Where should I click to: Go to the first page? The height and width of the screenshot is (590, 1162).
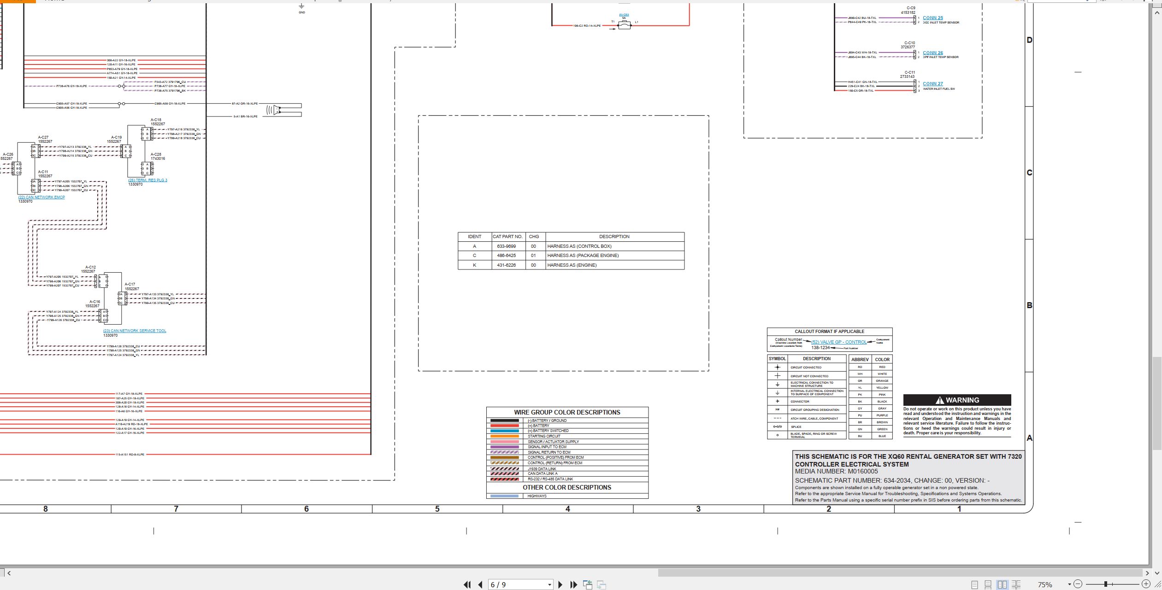point(467,584)
